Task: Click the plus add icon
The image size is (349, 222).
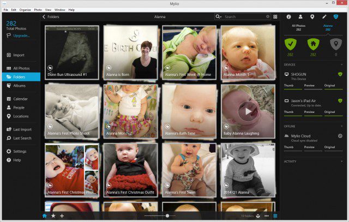Action: coord(62,216)
